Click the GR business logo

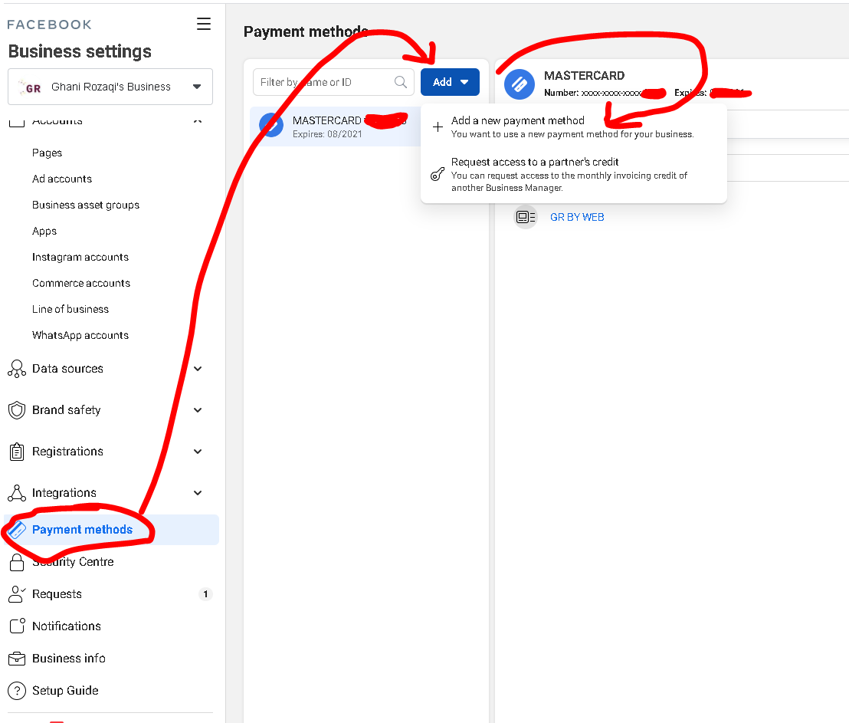31,87
